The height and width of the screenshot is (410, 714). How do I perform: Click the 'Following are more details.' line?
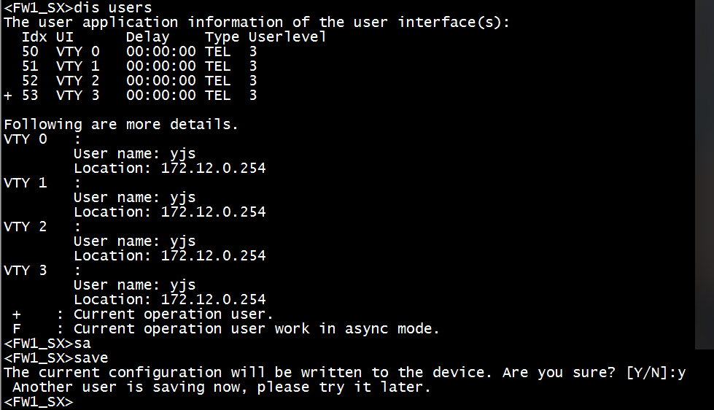point(121,124)
